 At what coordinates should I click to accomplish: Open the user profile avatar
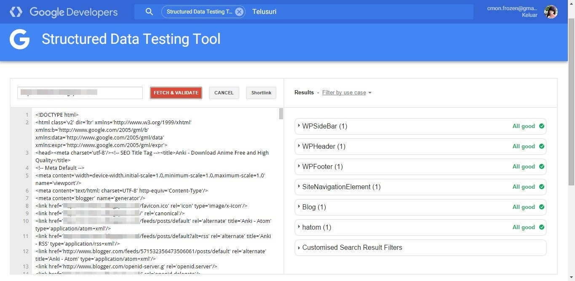551,12
